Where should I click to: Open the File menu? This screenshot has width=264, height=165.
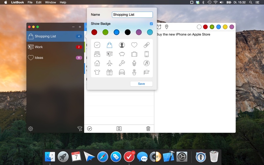pyautogui.click(x=30, y=2)
